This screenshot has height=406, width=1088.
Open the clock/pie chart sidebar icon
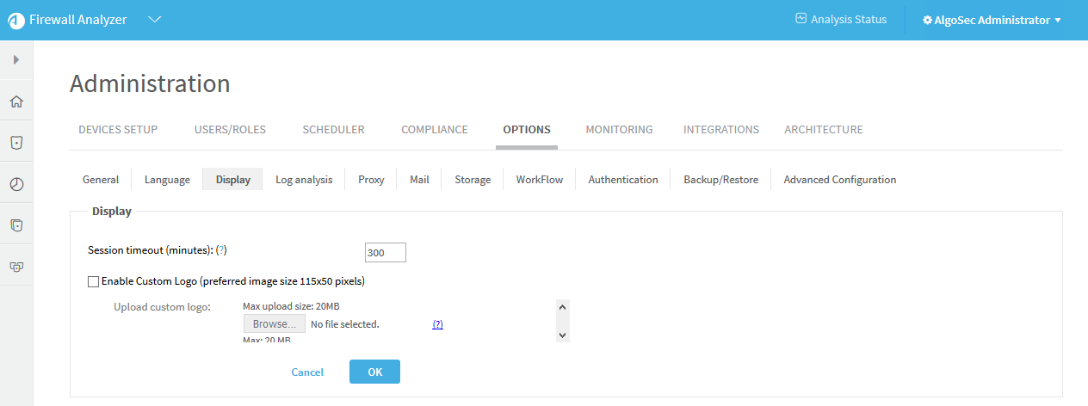[16, 184]
